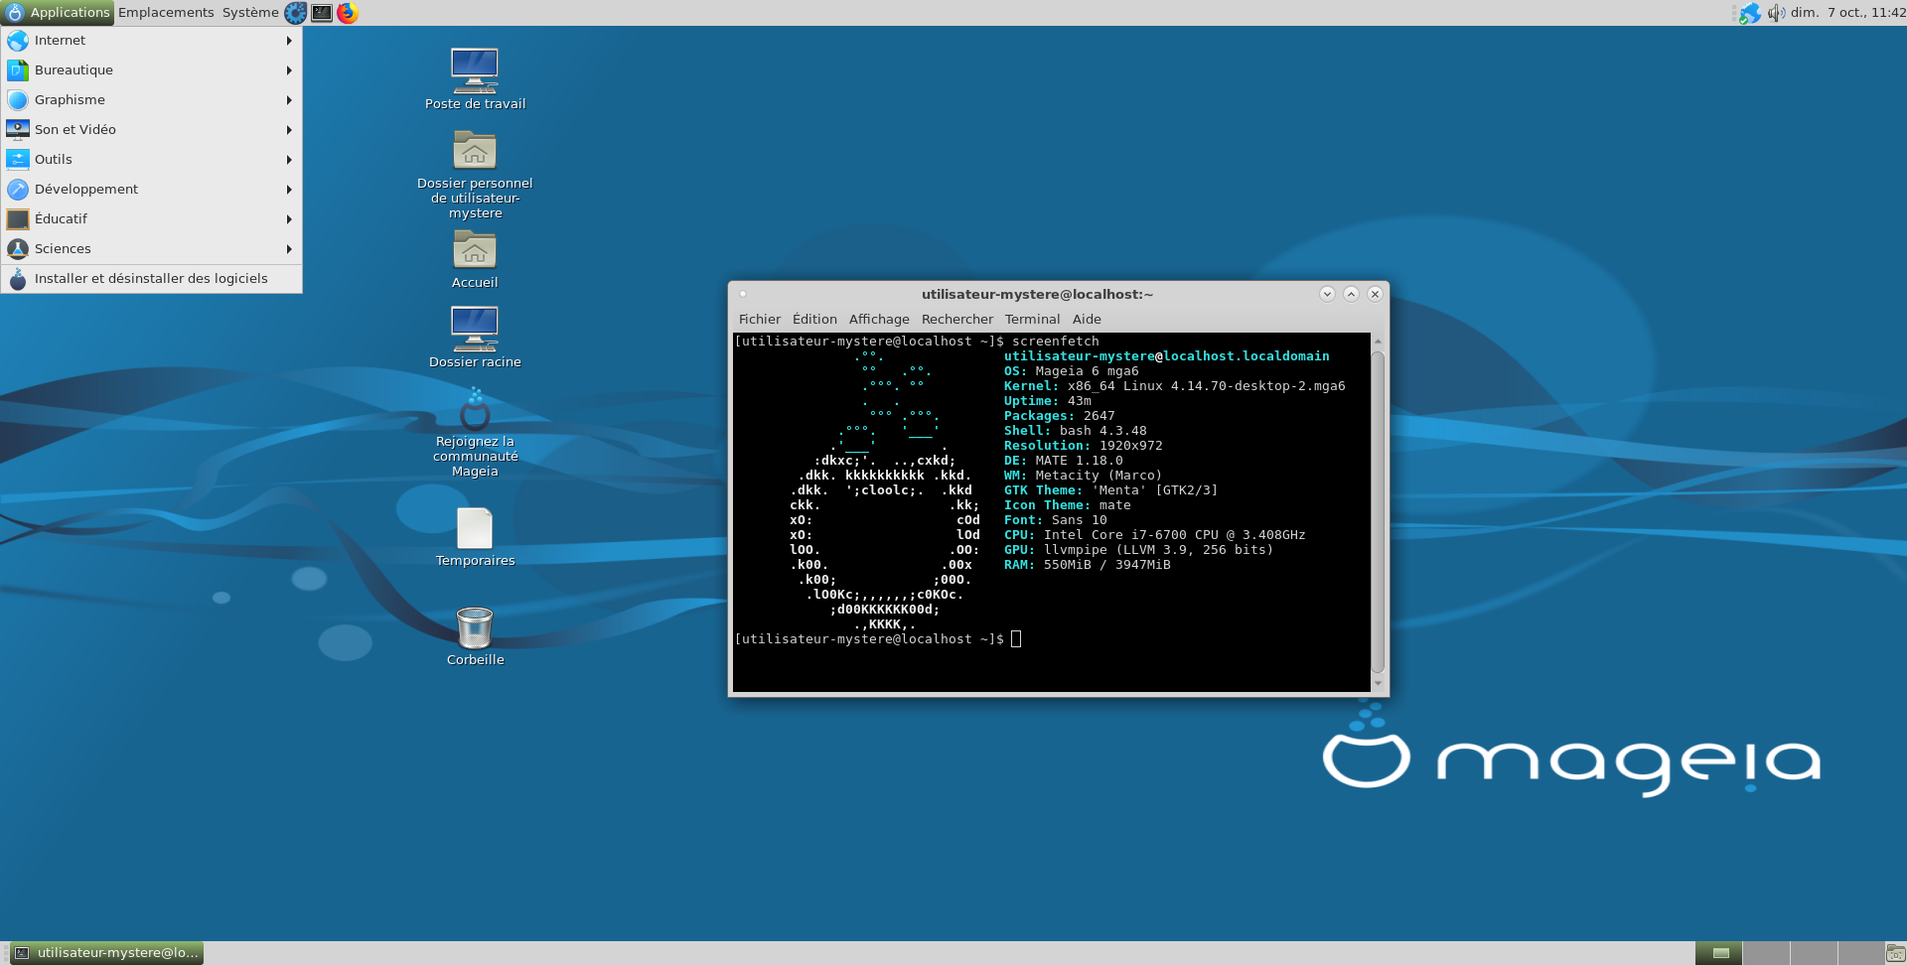Viewport: 1907px width, 965px height.
Task: Click the 'RAM: 550MiB / 3947MiB' line
Action: coord(1088,565)
